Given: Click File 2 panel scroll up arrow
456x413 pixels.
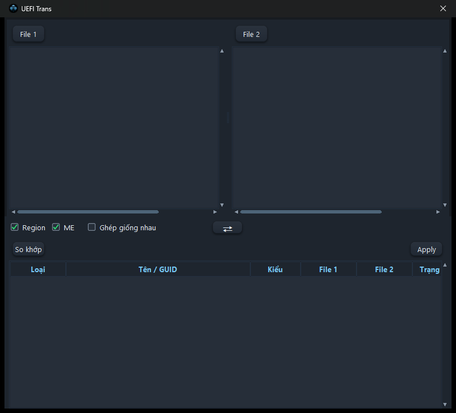Looking at the screenshot, I should (445, 51).
